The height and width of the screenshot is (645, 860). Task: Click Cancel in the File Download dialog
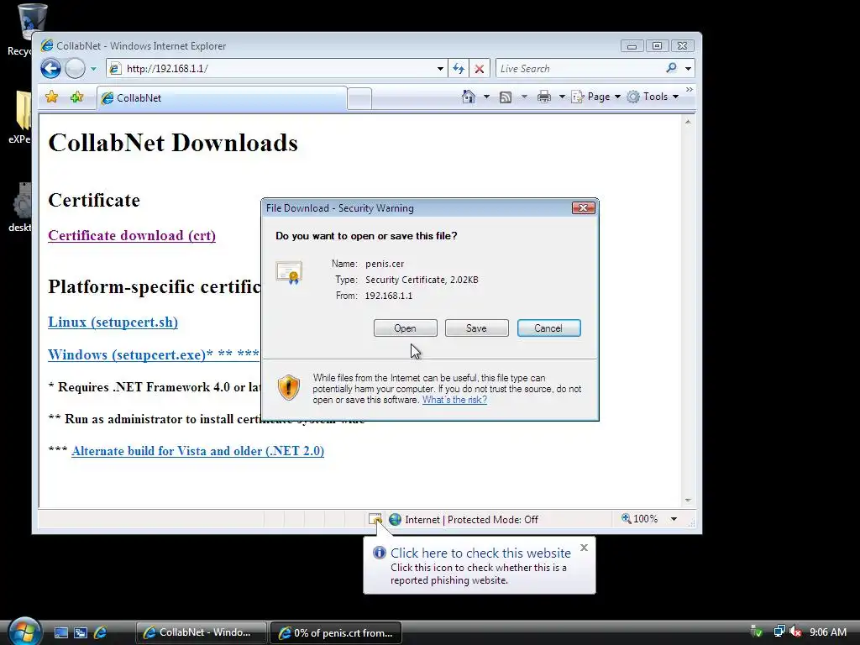click(x=548, y=328)
